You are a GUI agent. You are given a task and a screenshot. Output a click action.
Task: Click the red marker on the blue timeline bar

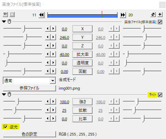pyautogui.click(x=102, y=14)
